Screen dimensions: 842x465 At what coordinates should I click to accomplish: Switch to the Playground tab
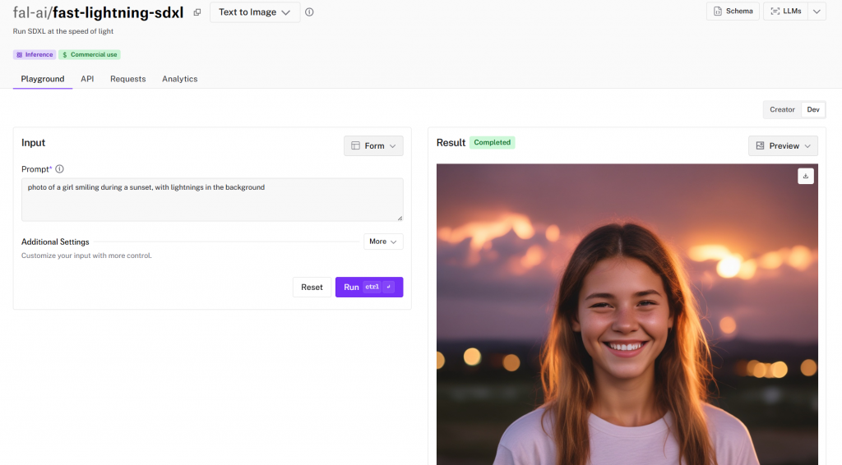coord(43,79)
